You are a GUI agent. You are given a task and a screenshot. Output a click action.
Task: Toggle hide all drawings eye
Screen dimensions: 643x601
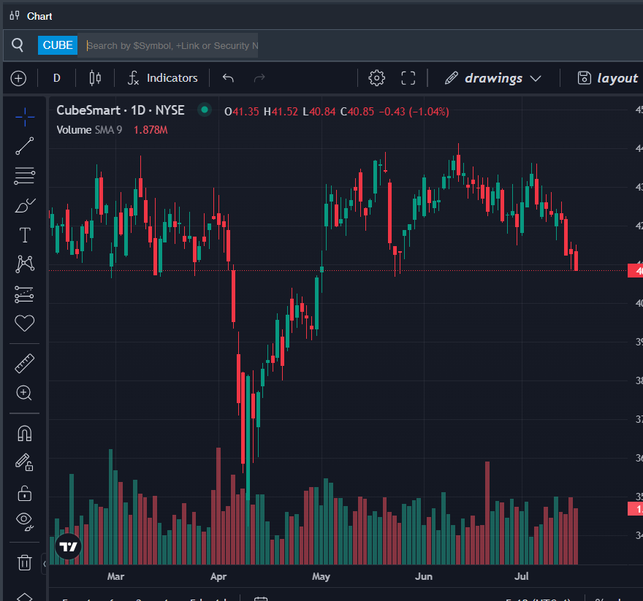pyautogui.click(x=25, y=521)
